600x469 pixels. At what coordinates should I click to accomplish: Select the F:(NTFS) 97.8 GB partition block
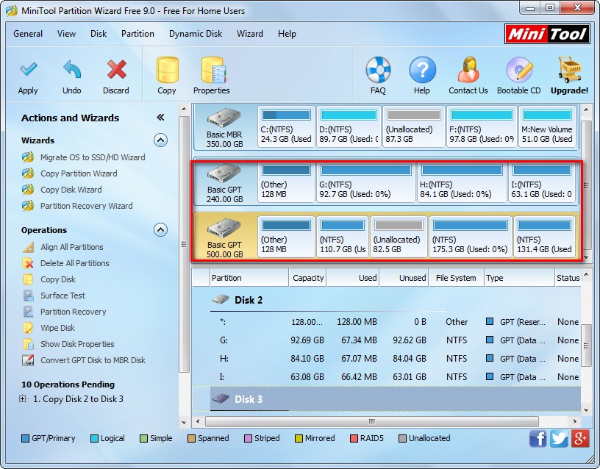482,126
